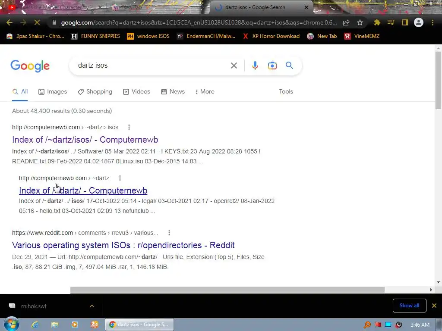Close the dartz isos browser tab

[x=306, y=7]
